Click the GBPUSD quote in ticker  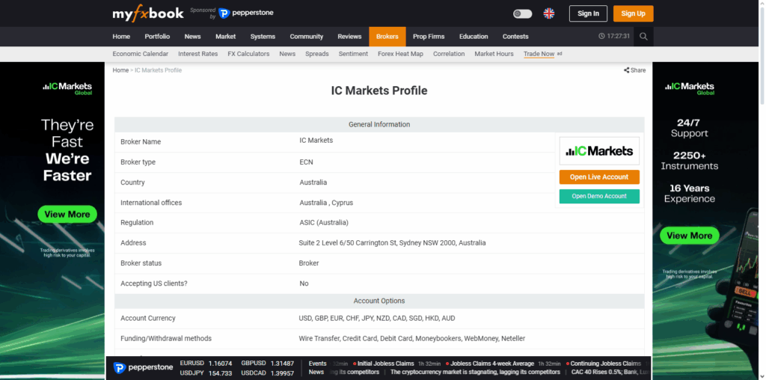pos(268,364)
